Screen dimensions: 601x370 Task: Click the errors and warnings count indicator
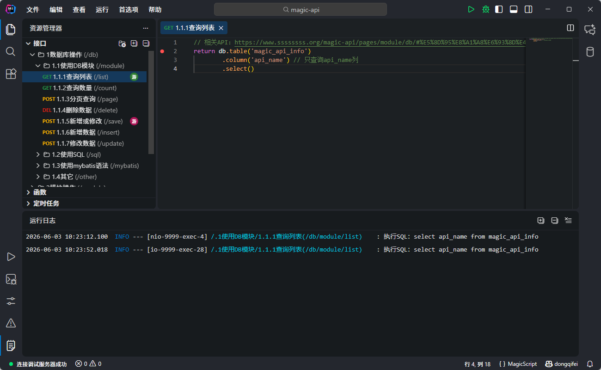pos(88,364)
